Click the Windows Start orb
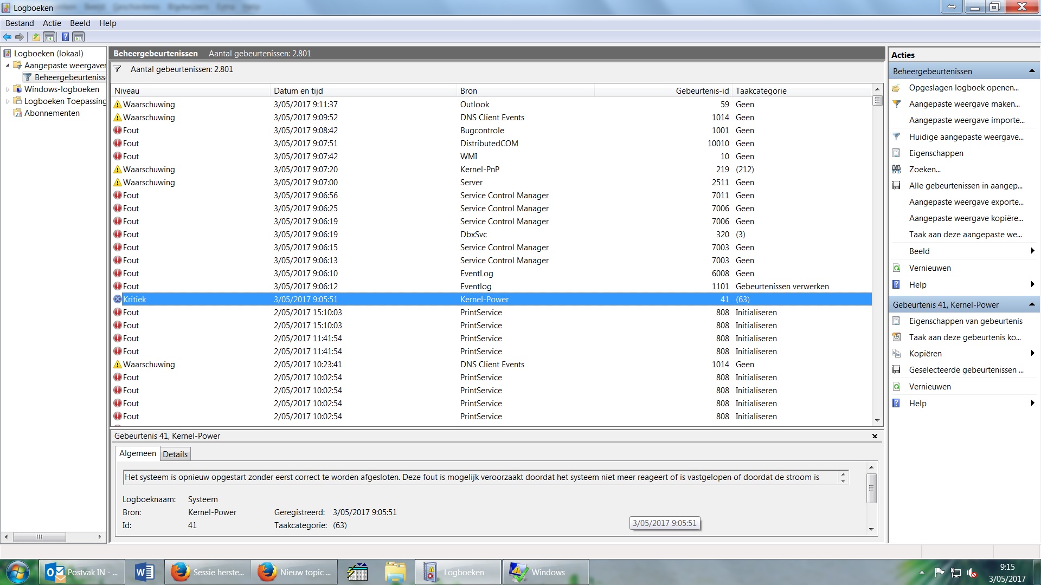Screen dimensions: 1041x585 pos(17,572)
